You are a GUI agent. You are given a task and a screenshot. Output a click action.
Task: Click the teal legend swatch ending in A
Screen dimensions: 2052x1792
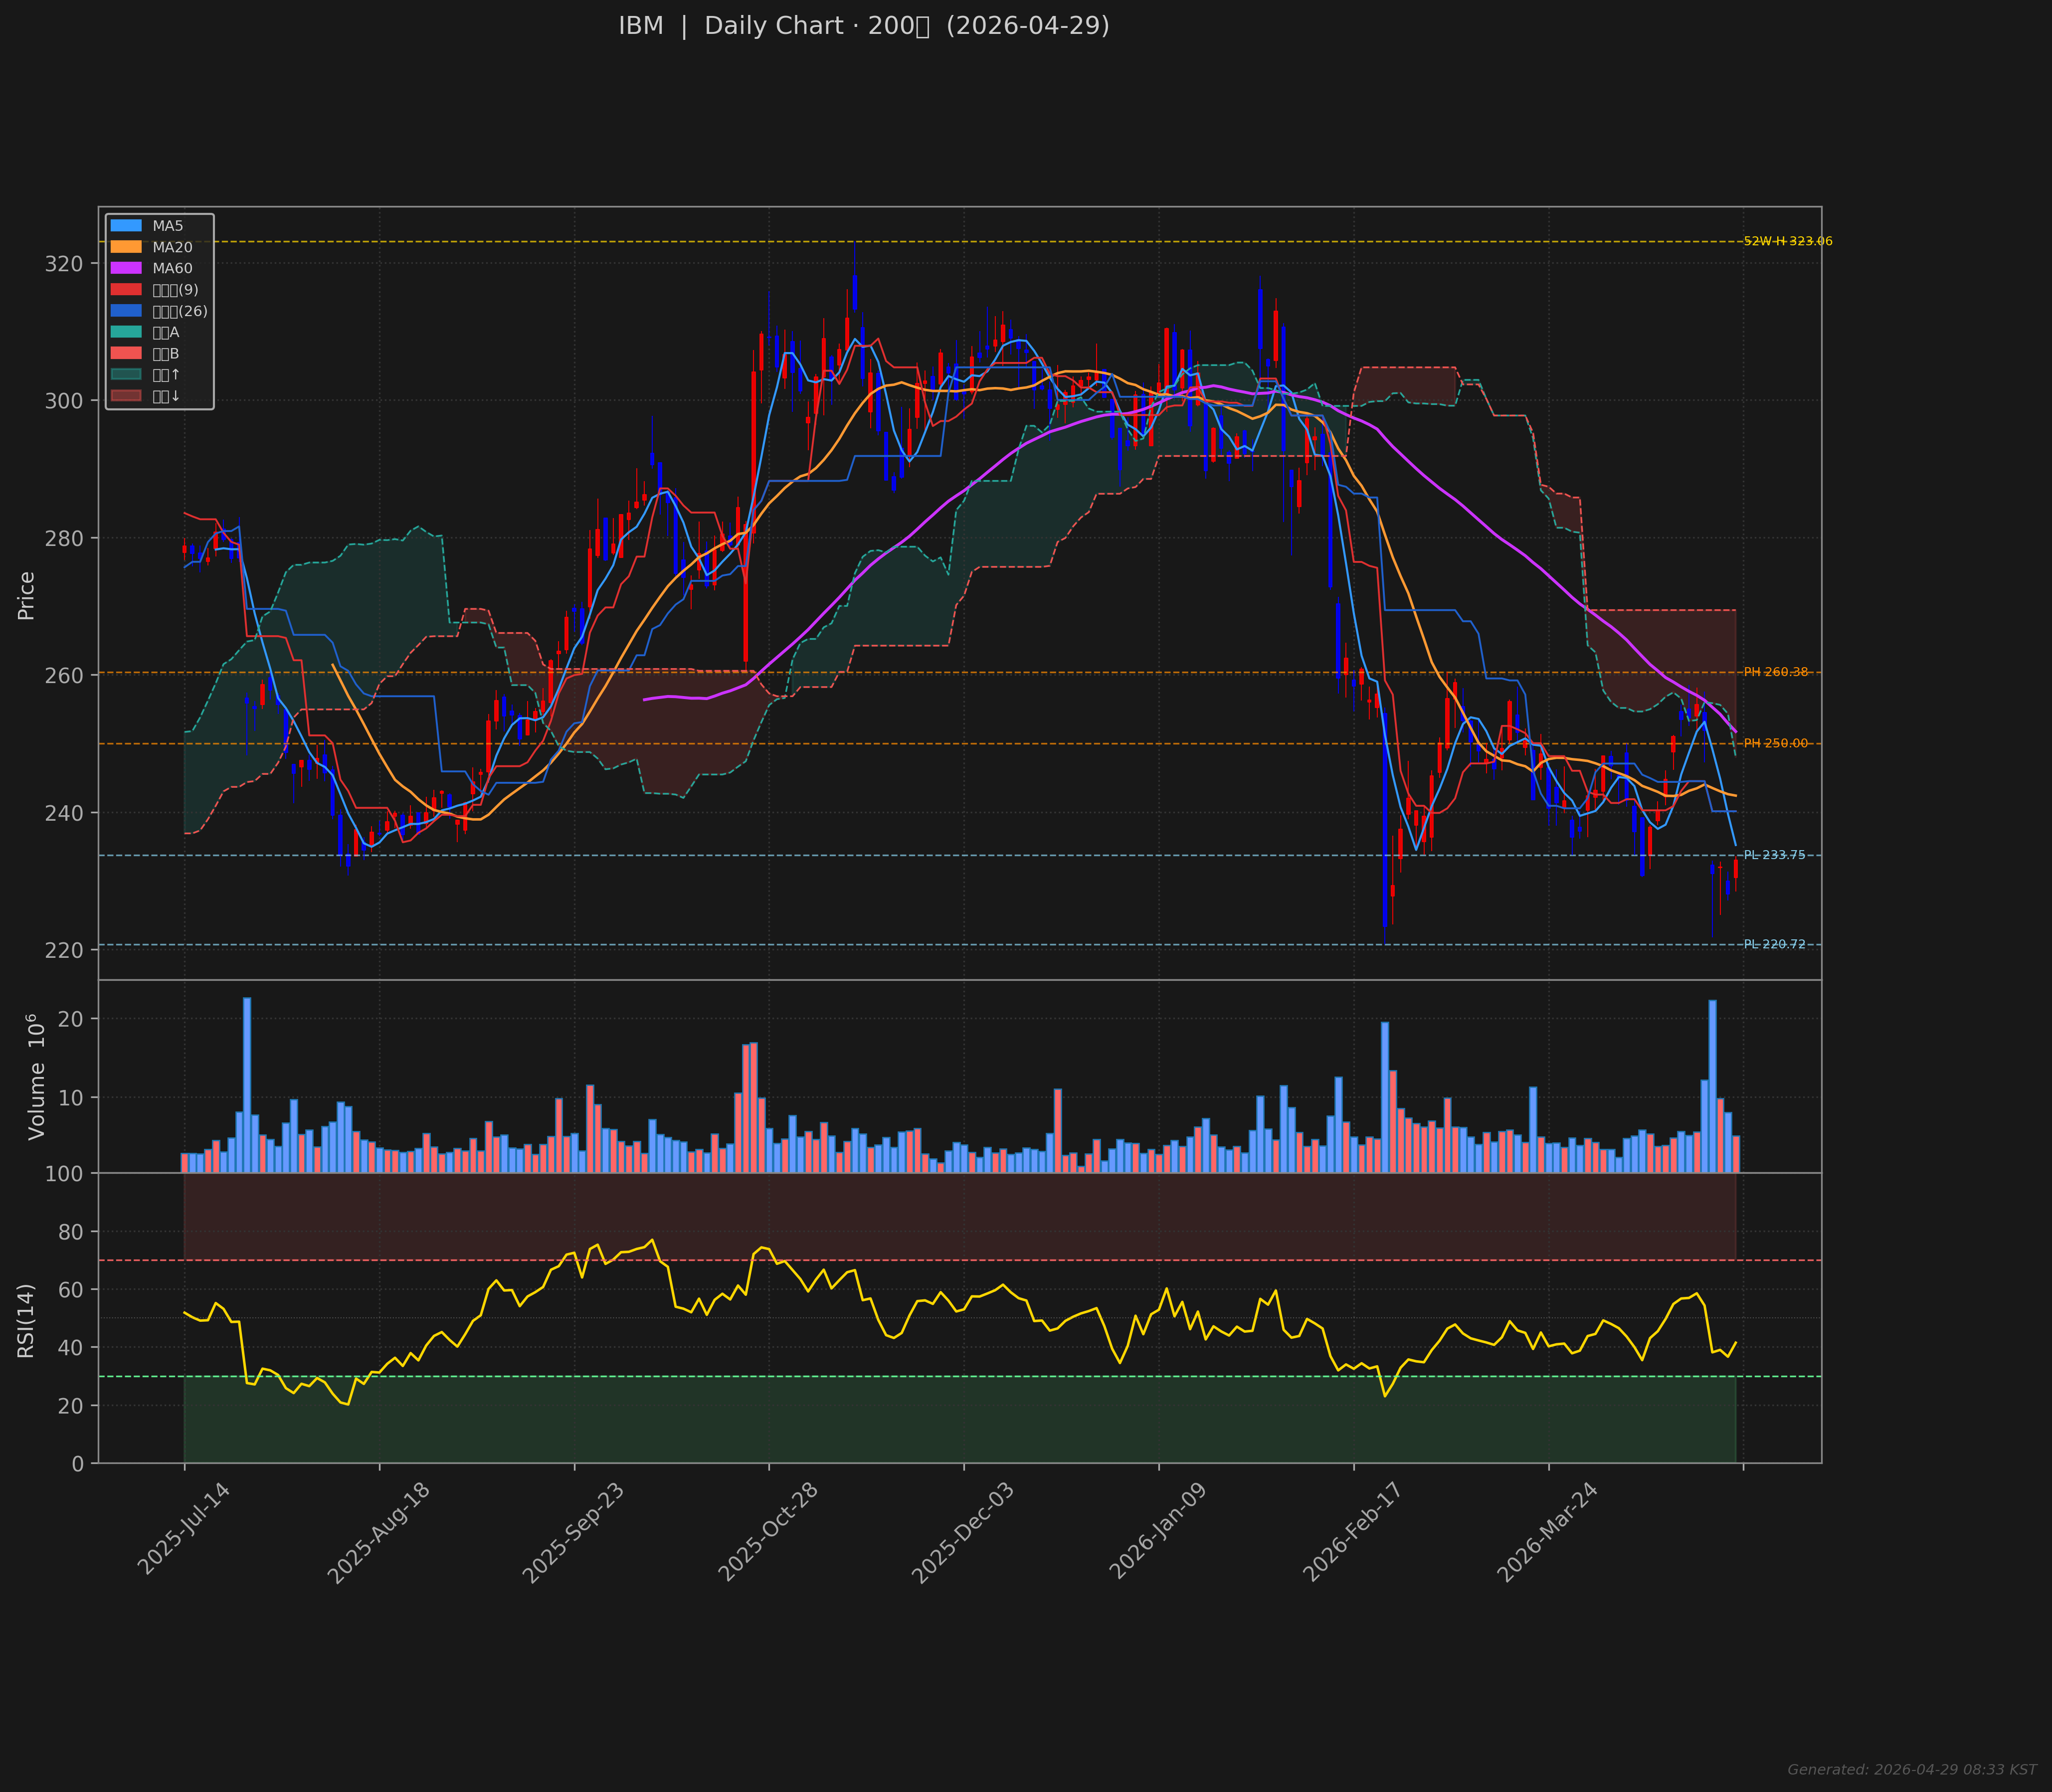pos(126,332)
